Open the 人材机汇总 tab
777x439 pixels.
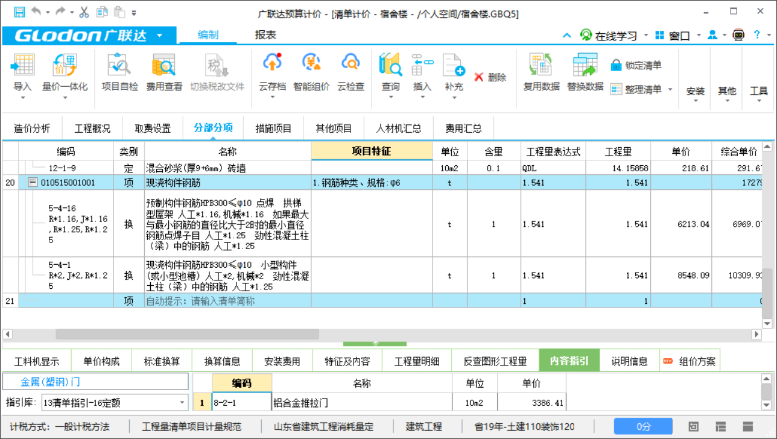[x=398, y=128]
